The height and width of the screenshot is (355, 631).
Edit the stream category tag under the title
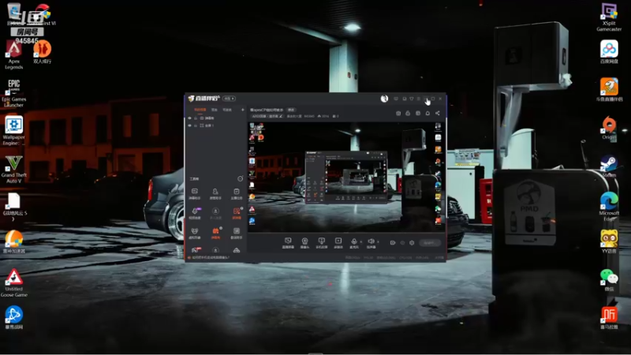point(267,116)
